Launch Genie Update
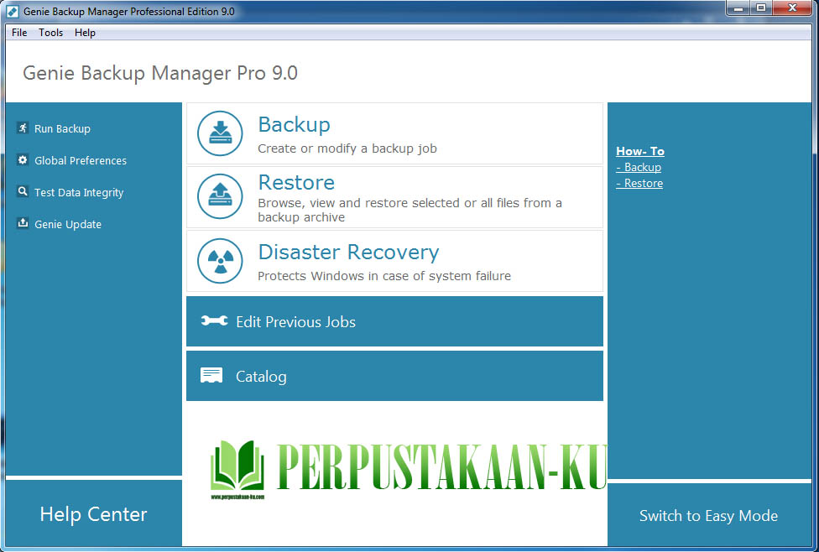819x552 pixels. pos(68,225)
